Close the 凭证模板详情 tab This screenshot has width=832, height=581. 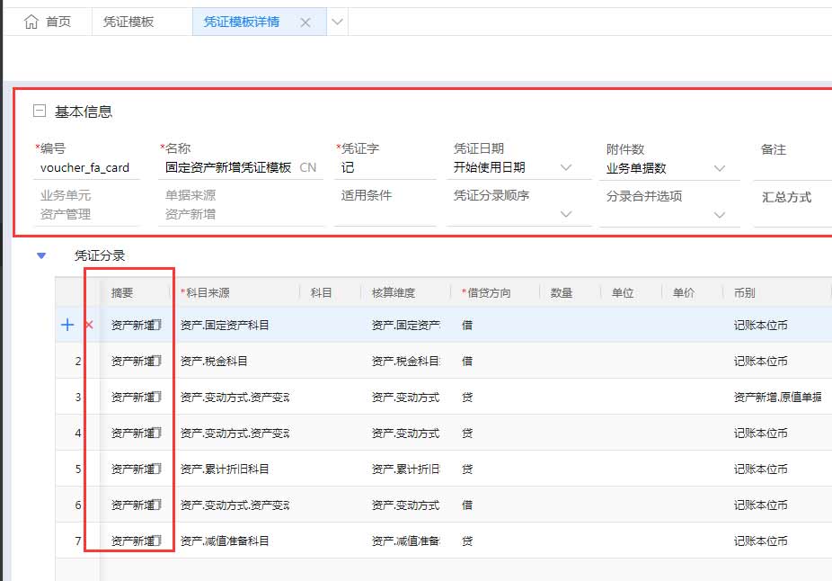click(305, 22)
